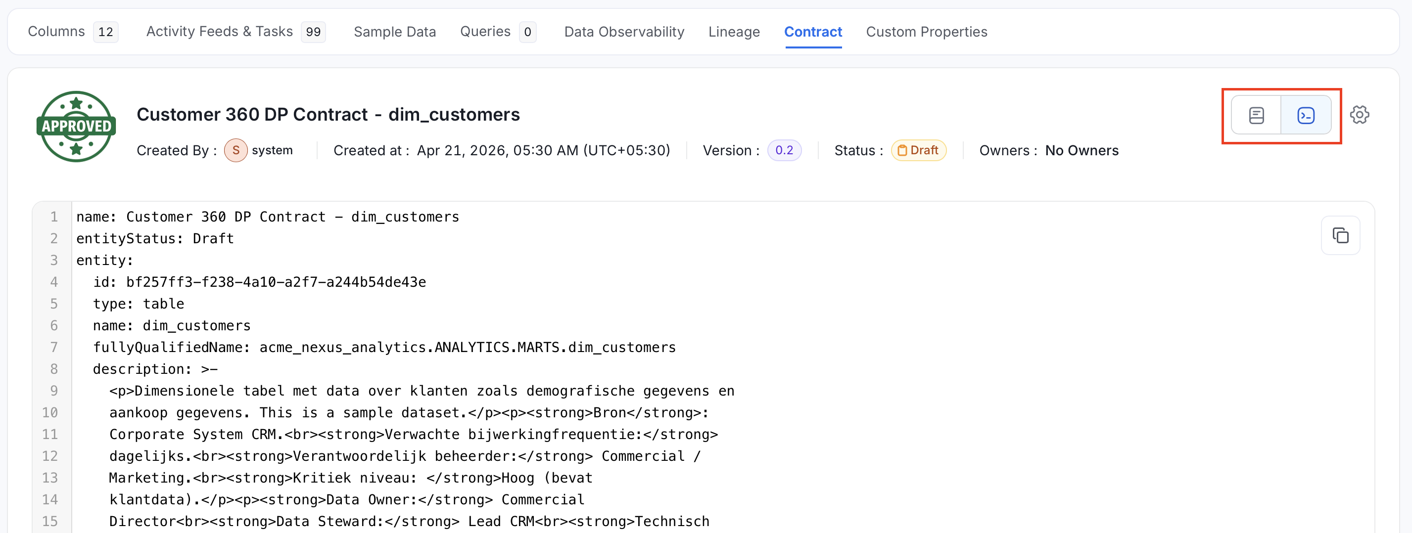
Task: Switch to the contract UI view icon
Action: pyautogui.click(x=1256, y=115)
